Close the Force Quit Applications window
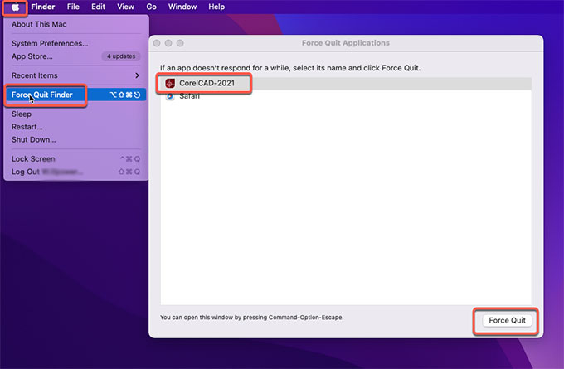564x369 pixels. (157, 42)
